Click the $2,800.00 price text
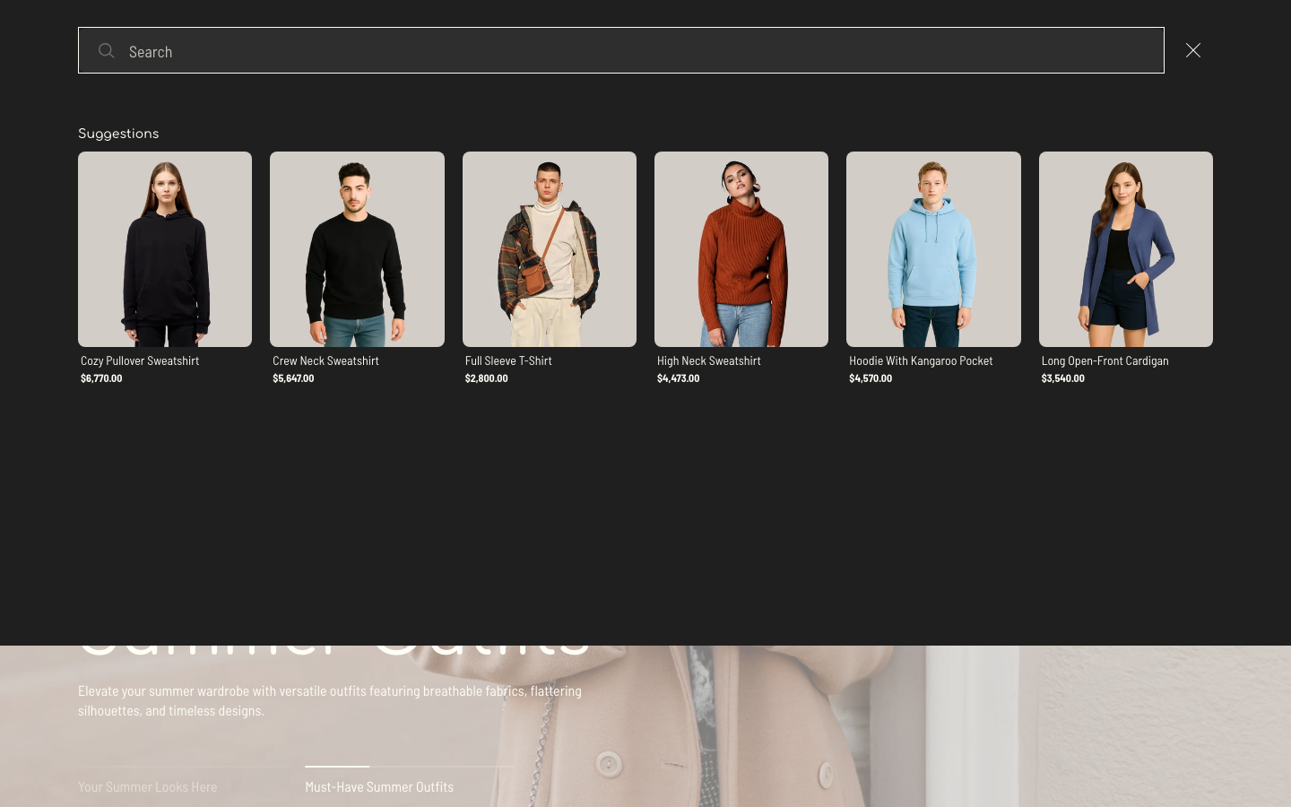 [x=486, y=378]
